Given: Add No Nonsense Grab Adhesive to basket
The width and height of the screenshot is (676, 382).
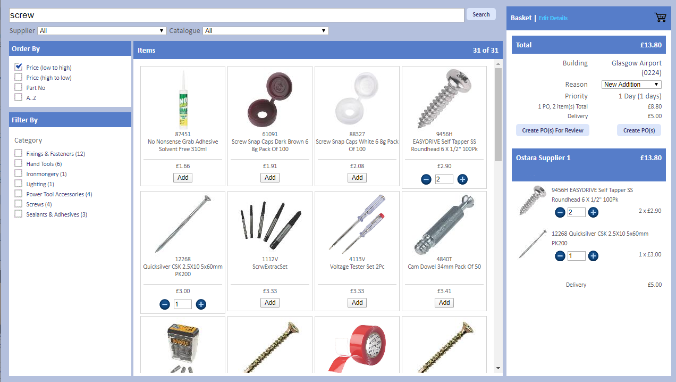Looking at the screenshot, I should click(183, 178).
